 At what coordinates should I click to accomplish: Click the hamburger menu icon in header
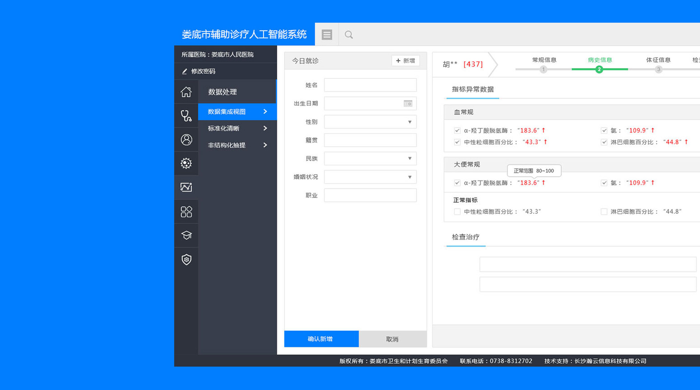(x=327, y=35)
